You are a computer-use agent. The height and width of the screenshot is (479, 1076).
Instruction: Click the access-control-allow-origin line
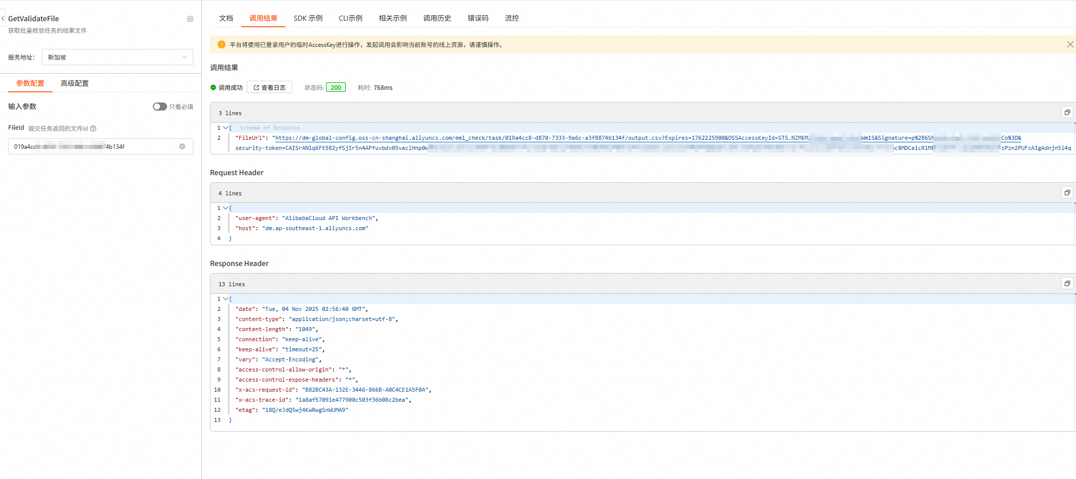point(293,369)
